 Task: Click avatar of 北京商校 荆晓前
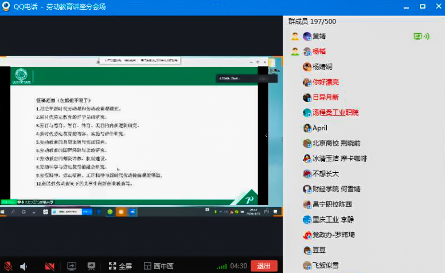pyautogui.click(x=307, y=143)
